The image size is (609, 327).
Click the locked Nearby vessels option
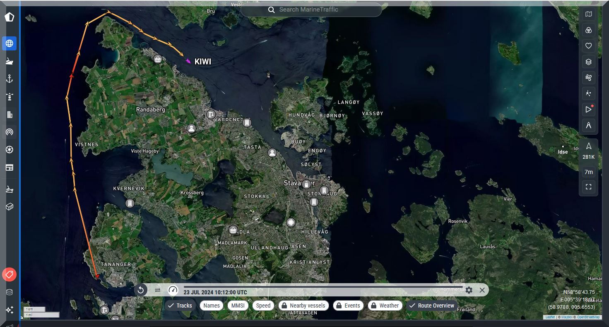tap(304, 306)
